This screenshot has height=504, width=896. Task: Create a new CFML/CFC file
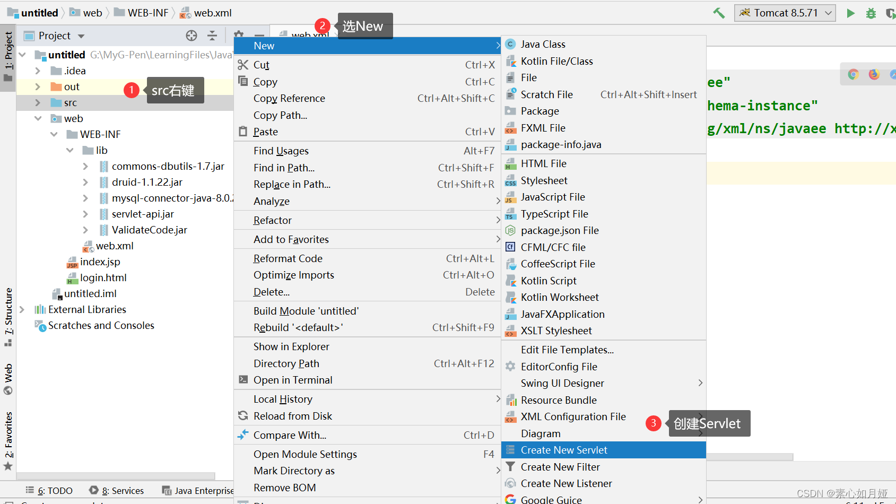(x=604, y=247)
